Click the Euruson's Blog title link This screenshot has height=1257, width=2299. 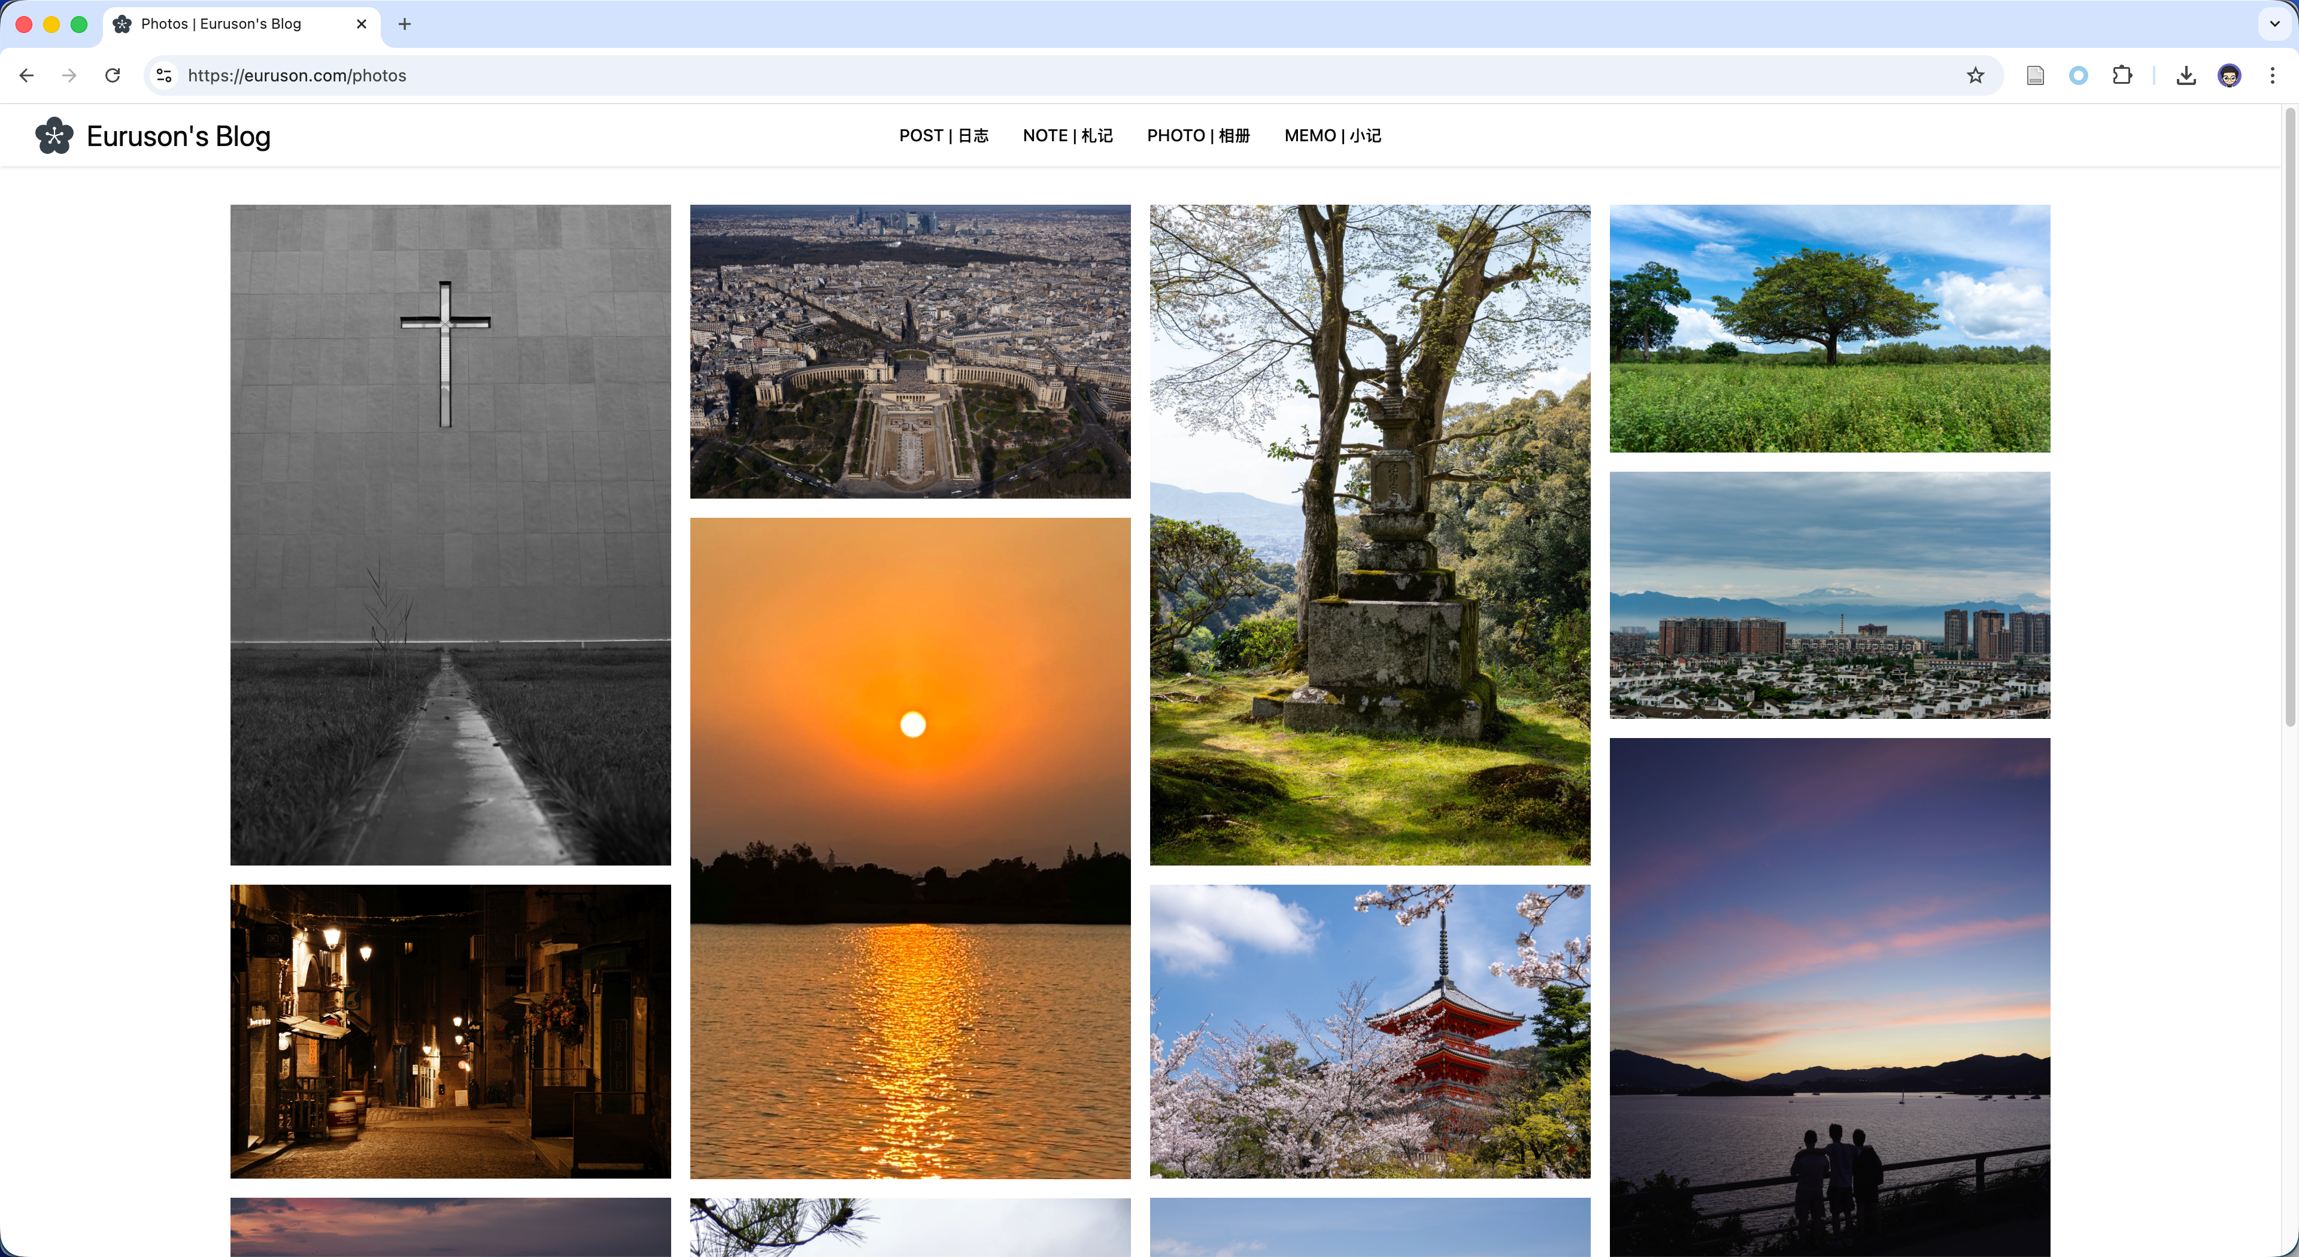[x=178, y=136]
